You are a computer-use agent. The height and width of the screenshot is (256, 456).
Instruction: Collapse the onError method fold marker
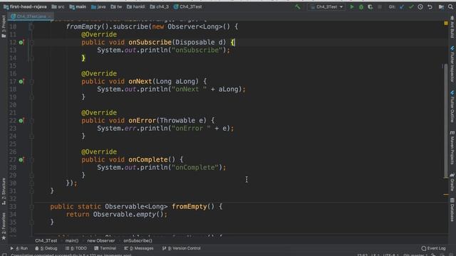[x=31, y=120]
